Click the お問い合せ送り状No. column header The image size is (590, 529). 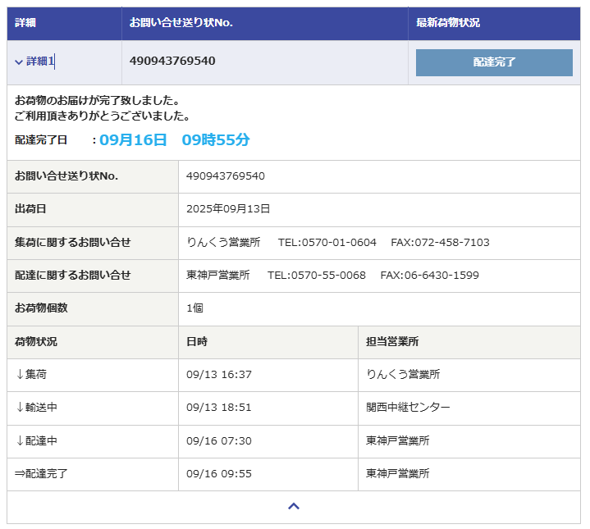(181, 23)
